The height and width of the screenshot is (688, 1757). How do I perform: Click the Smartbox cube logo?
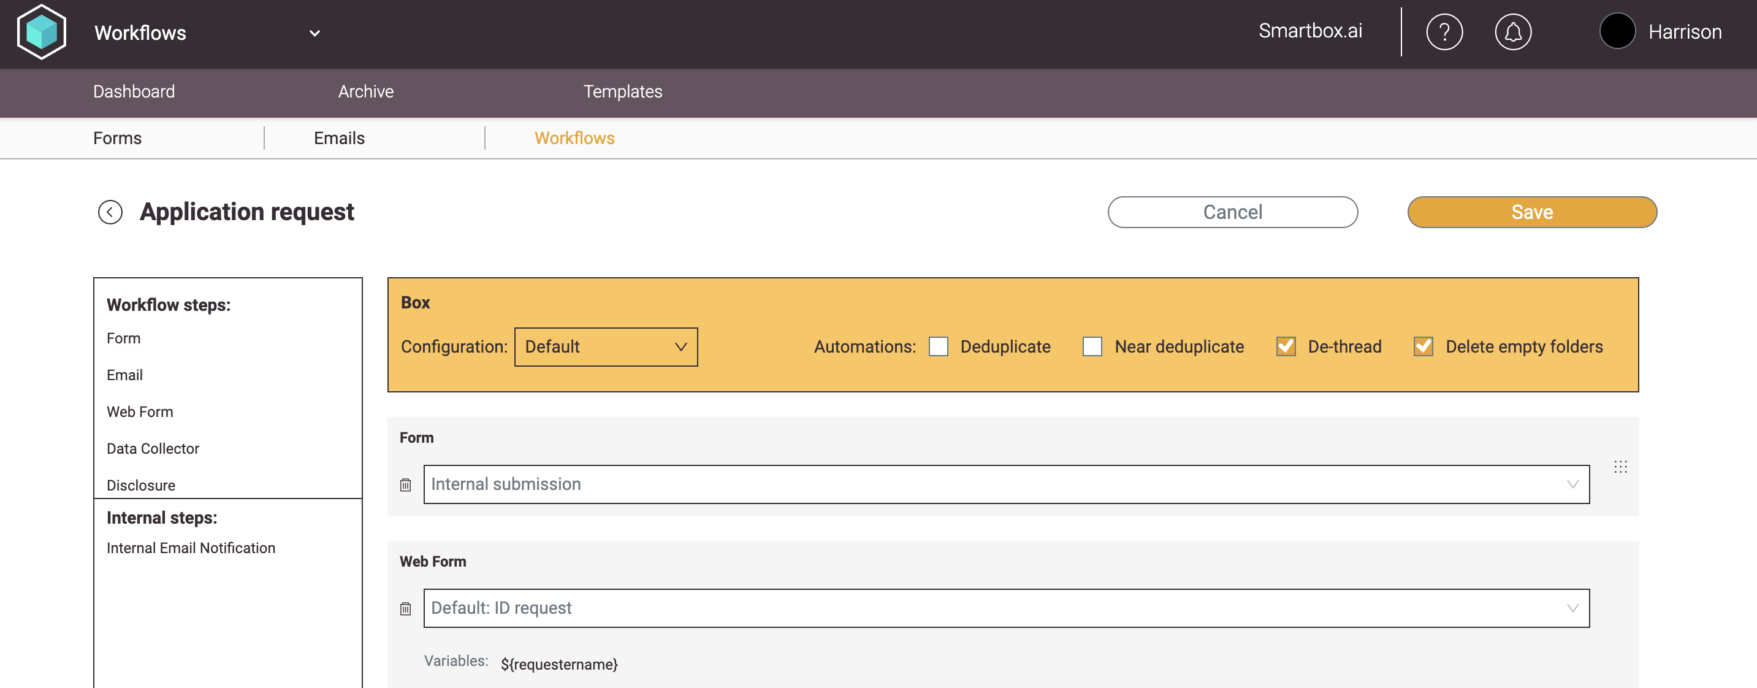(42, 32)
